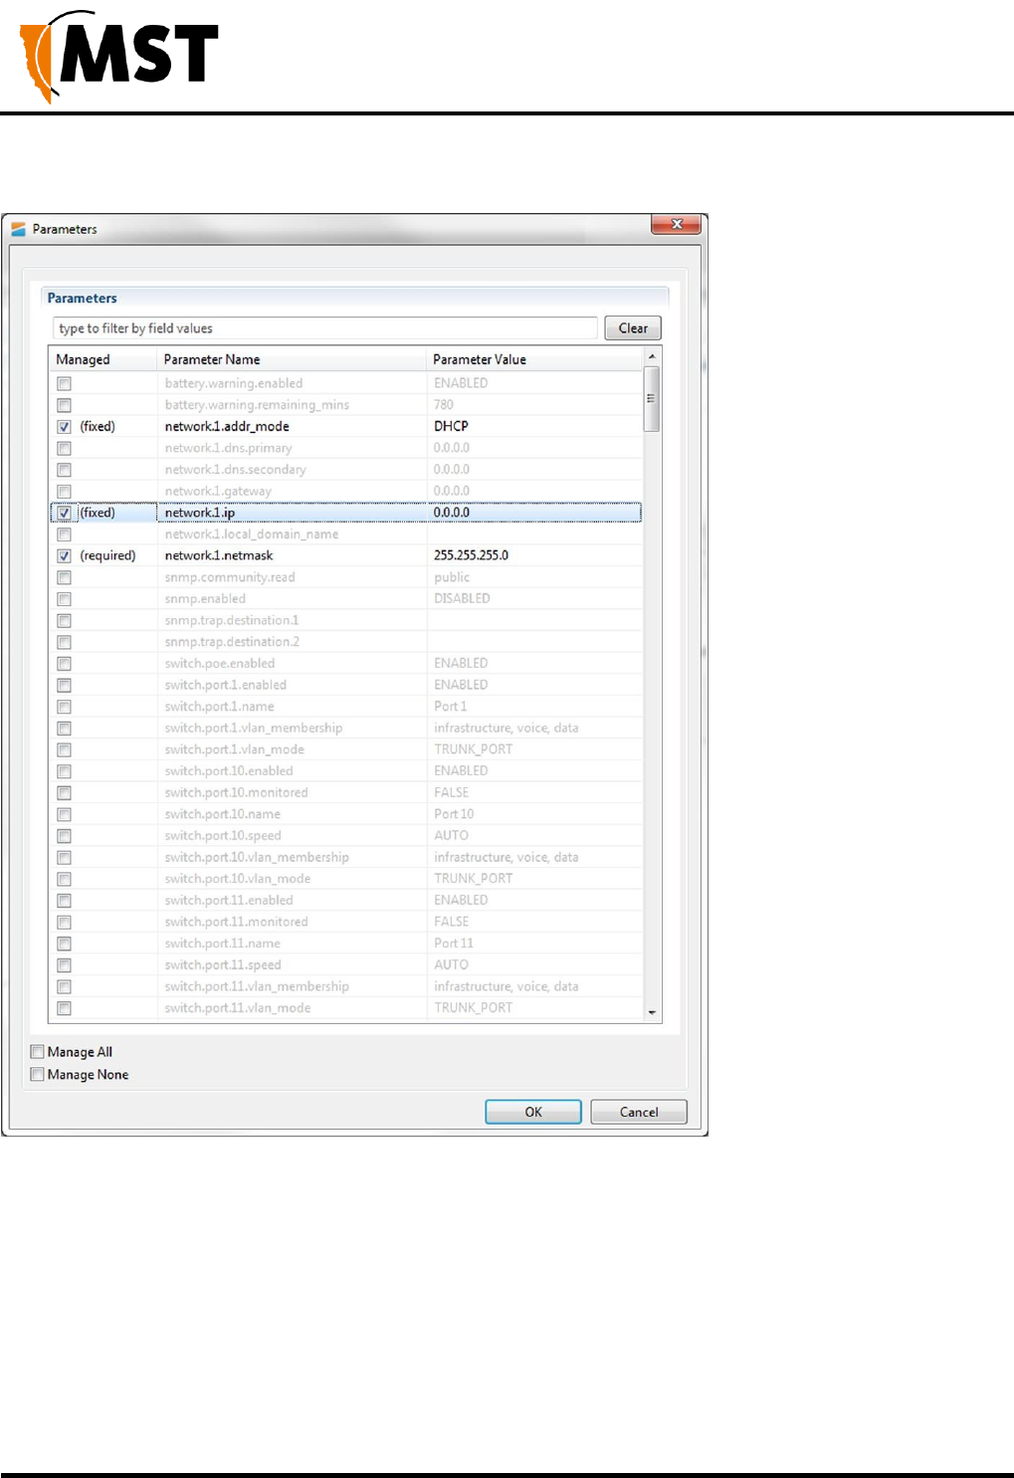Tick the Manage None checkbox
Viewport: 1014px width, 1478px height.
tap(38, 1075)
